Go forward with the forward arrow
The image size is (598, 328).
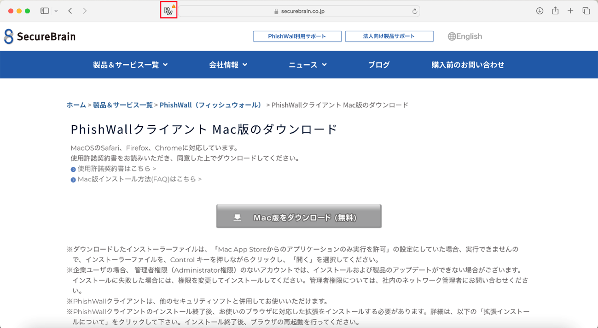click(x=85, y=11)
